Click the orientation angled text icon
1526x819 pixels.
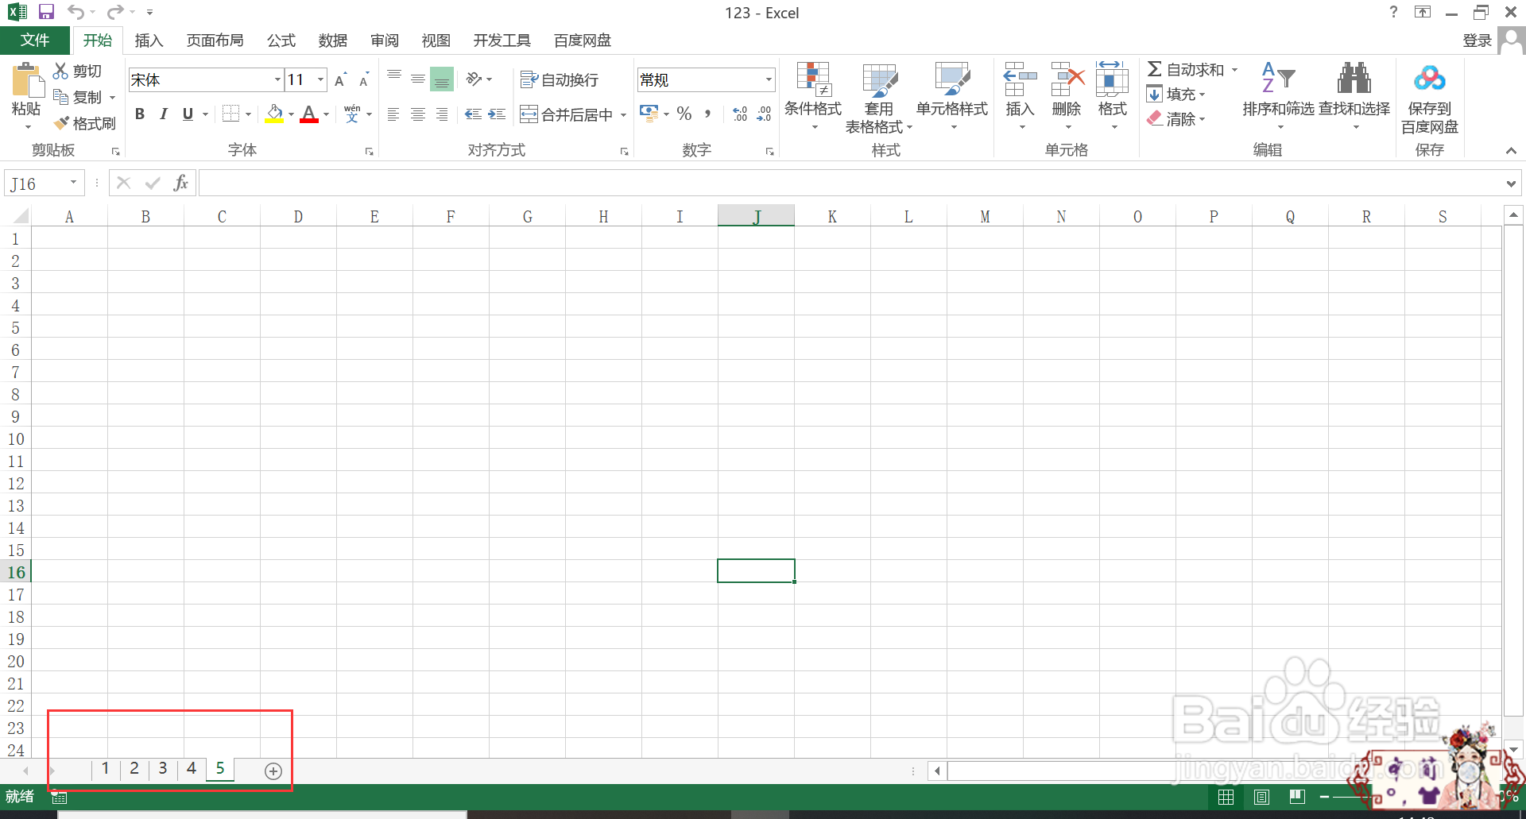tap(474, 79)
